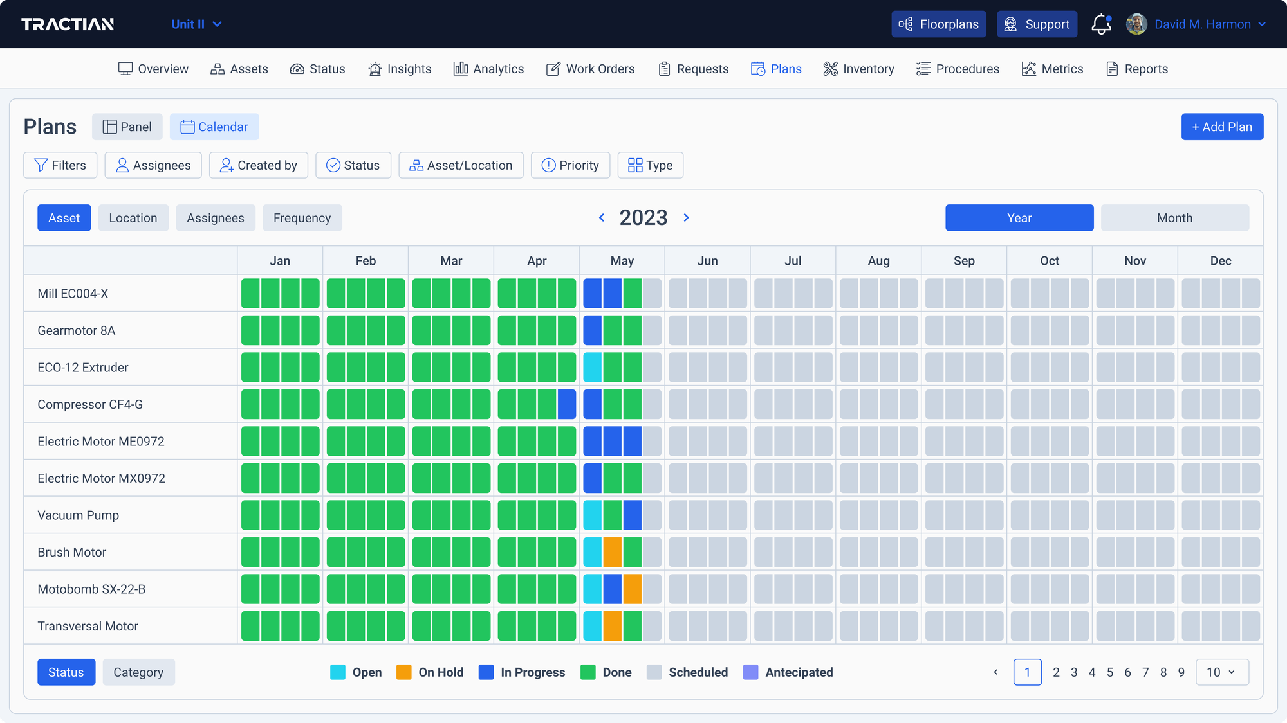Open the Assignees filter

153,165
